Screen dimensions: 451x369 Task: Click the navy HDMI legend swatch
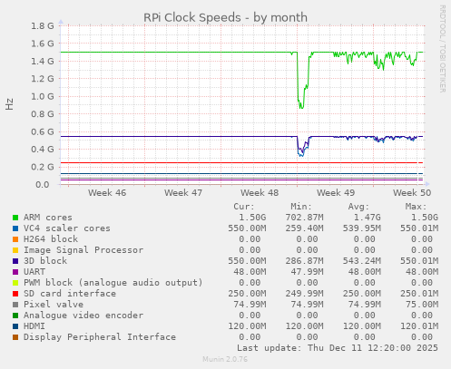pyautogui.click(x=15, y=326)
